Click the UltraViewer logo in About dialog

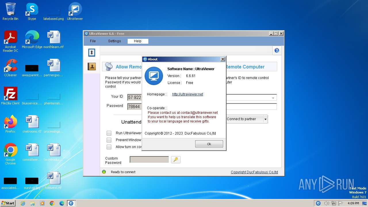[x=154, y=76]
